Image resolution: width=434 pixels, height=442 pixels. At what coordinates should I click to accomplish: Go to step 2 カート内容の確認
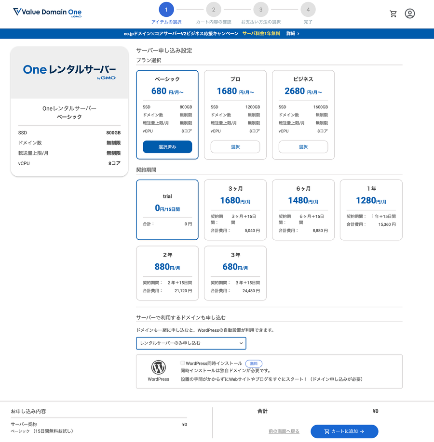[214, 13]
